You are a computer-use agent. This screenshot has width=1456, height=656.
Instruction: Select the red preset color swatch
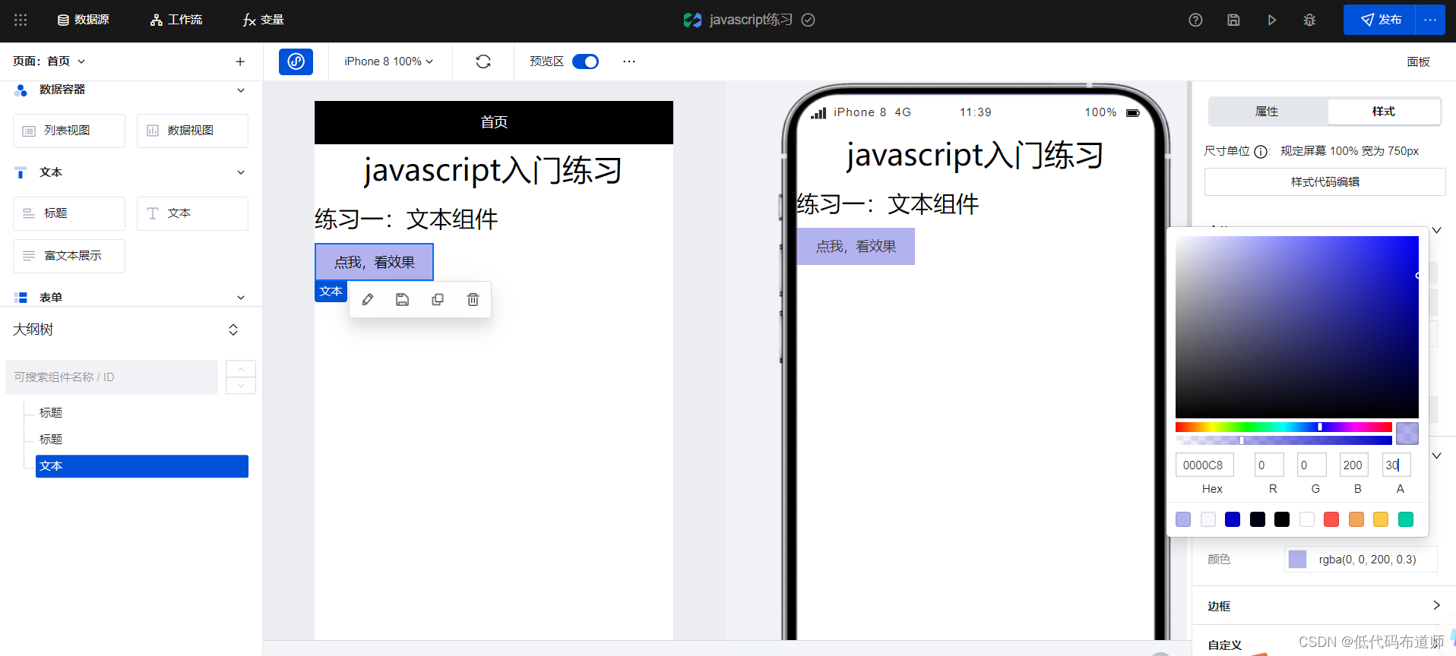pos(1331,519)
